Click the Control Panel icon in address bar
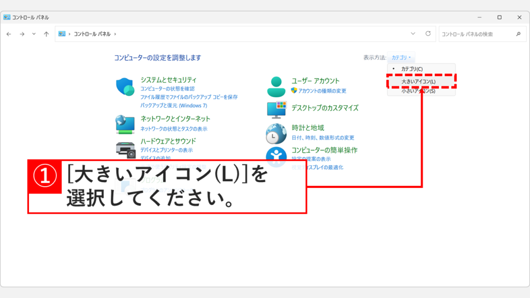 point(62,34)
